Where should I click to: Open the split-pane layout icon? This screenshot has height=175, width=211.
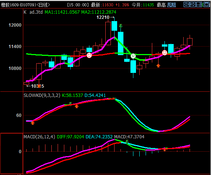pos(199,4)
